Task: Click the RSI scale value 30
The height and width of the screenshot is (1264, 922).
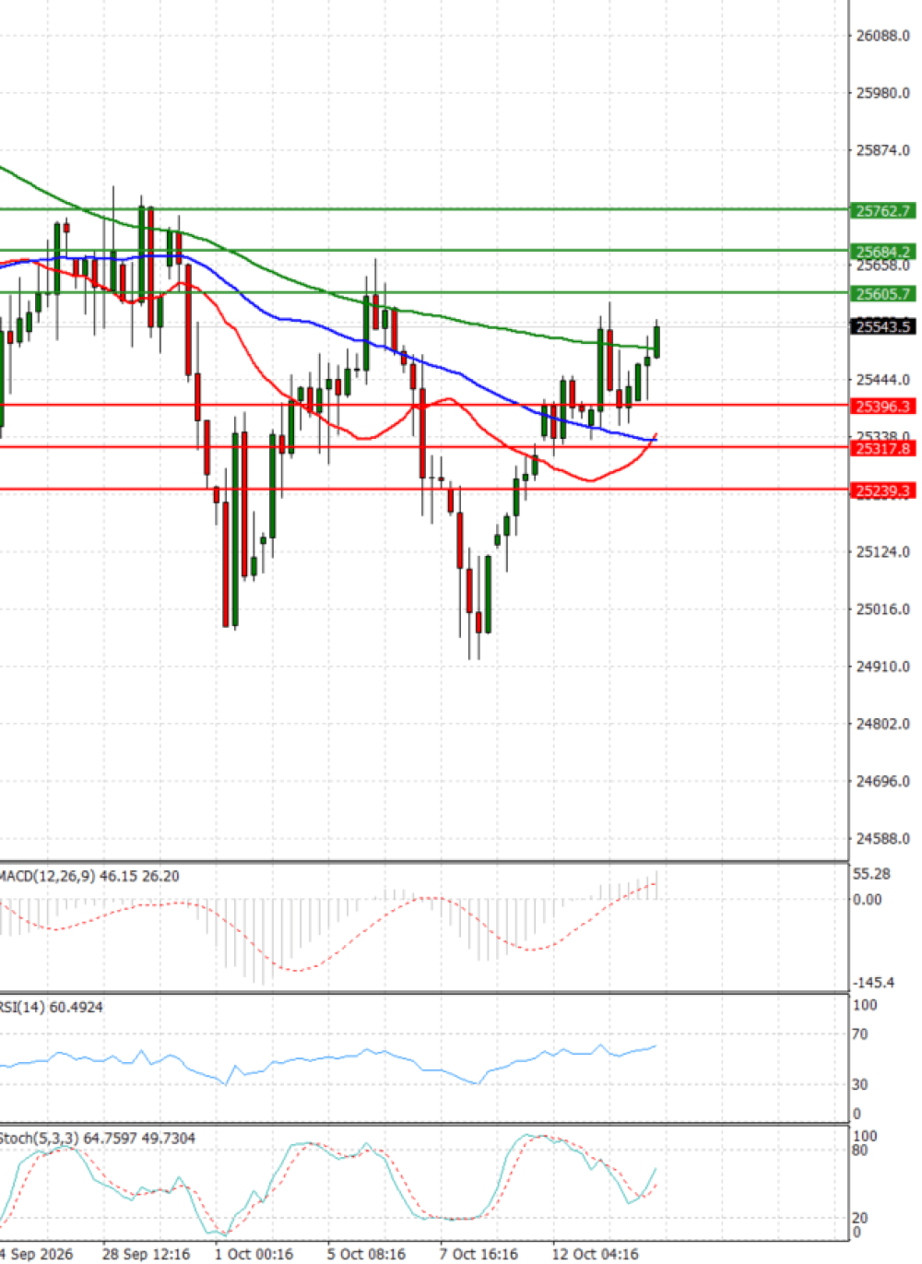Action: pyautogui.click(x=859, y=1084)
